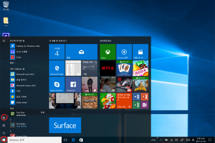Viewport: 215px width, 143px height.
Task: Open the OneNote tile
Action: click(144, 105)
